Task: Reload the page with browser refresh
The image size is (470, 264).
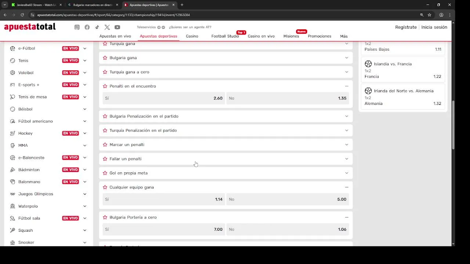Action: point(22,15)
